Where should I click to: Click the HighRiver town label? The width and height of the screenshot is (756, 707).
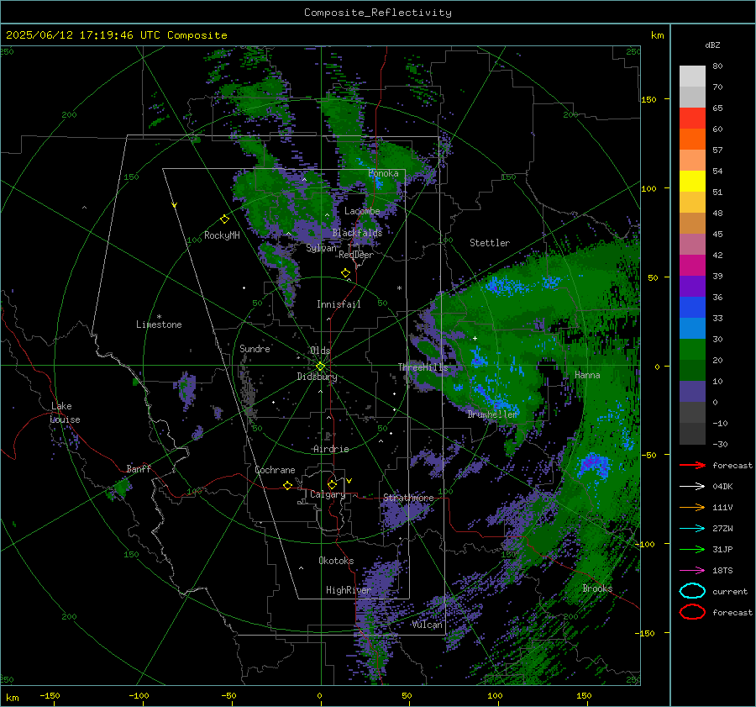pos(348,590)
